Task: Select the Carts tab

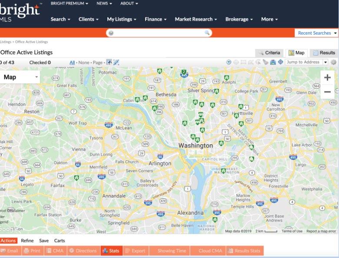Action: click(60, 241)
